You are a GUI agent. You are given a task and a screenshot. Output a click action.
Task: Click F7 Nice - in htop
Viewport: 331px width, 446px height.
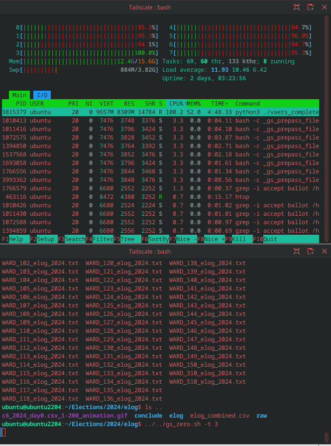(x=183, y=239)
